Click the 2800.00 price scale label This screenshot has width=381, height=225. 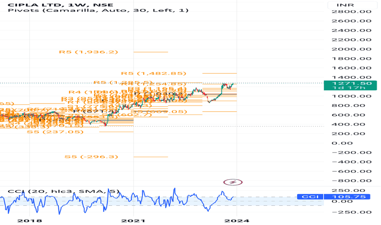351,12
